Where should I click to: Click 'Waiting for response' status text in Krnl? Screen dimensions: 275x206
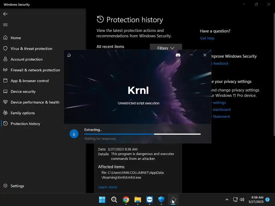100,139
